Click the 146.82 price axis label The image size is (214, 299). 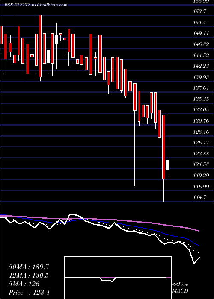[201, 44]
